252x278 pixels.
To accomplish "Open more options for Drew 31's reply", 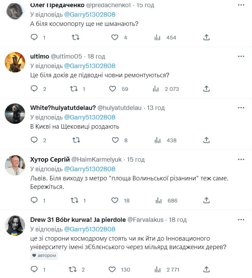I will [x=241, y=219].
